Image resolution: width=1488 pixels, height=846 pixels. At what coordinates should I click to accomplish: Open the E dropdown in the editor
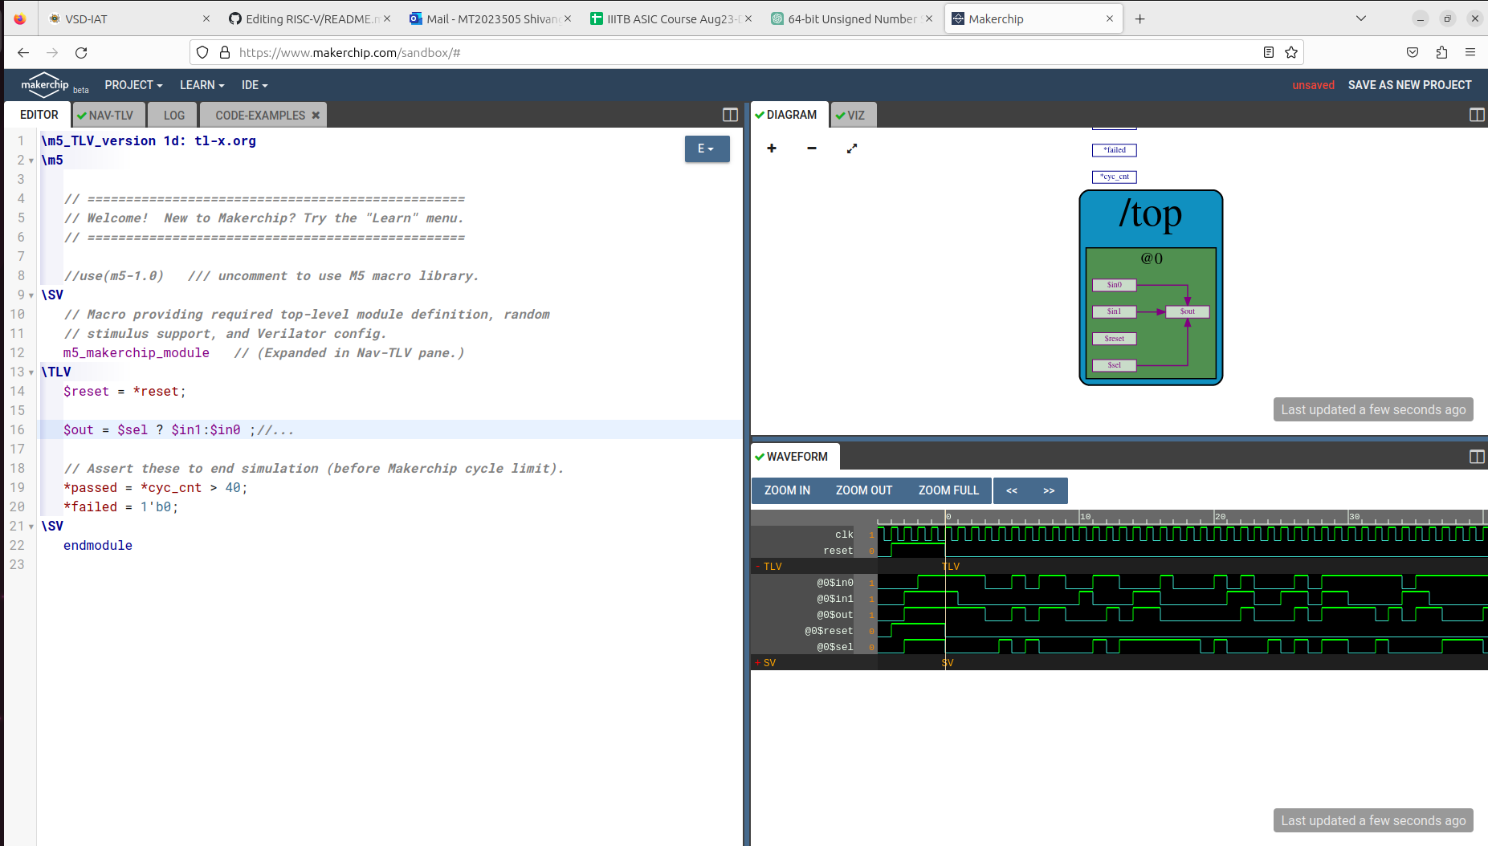tap(707, 148)
